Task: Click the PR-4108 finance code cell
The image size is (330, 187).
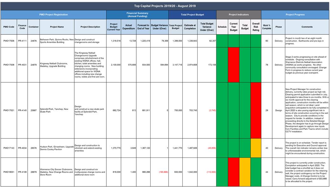Action: 22,172
